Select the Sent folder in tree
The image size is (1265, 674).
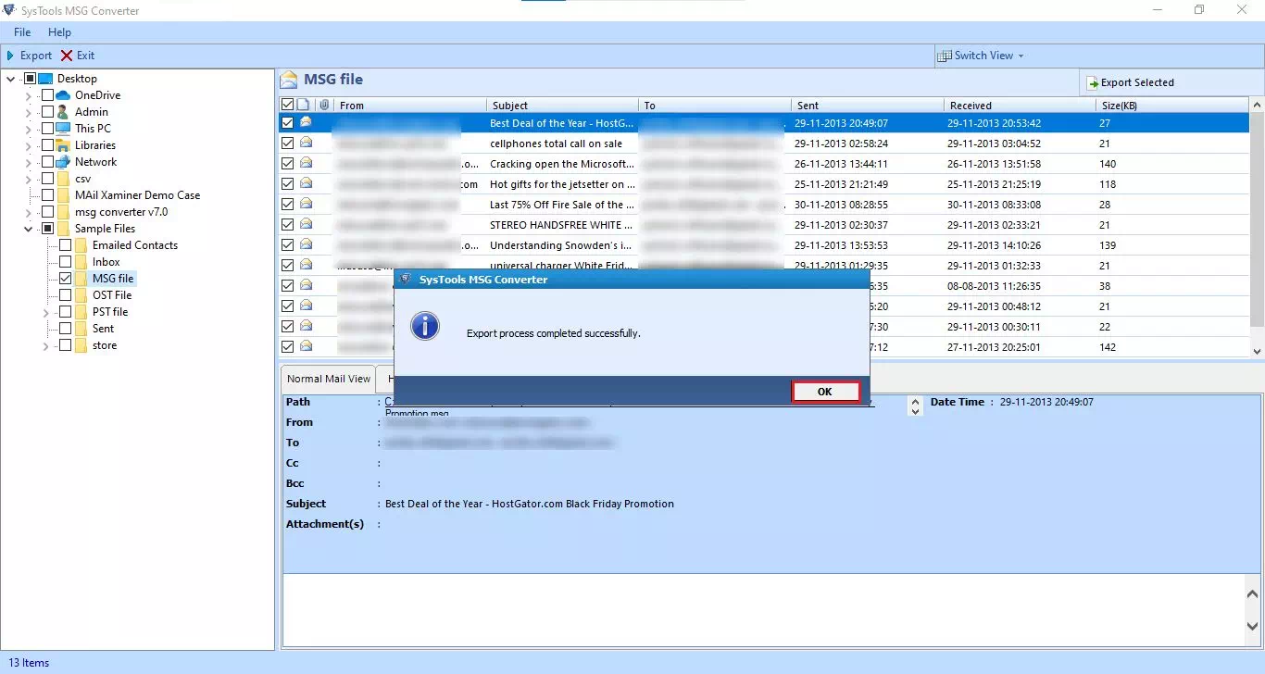pos(104,329)
